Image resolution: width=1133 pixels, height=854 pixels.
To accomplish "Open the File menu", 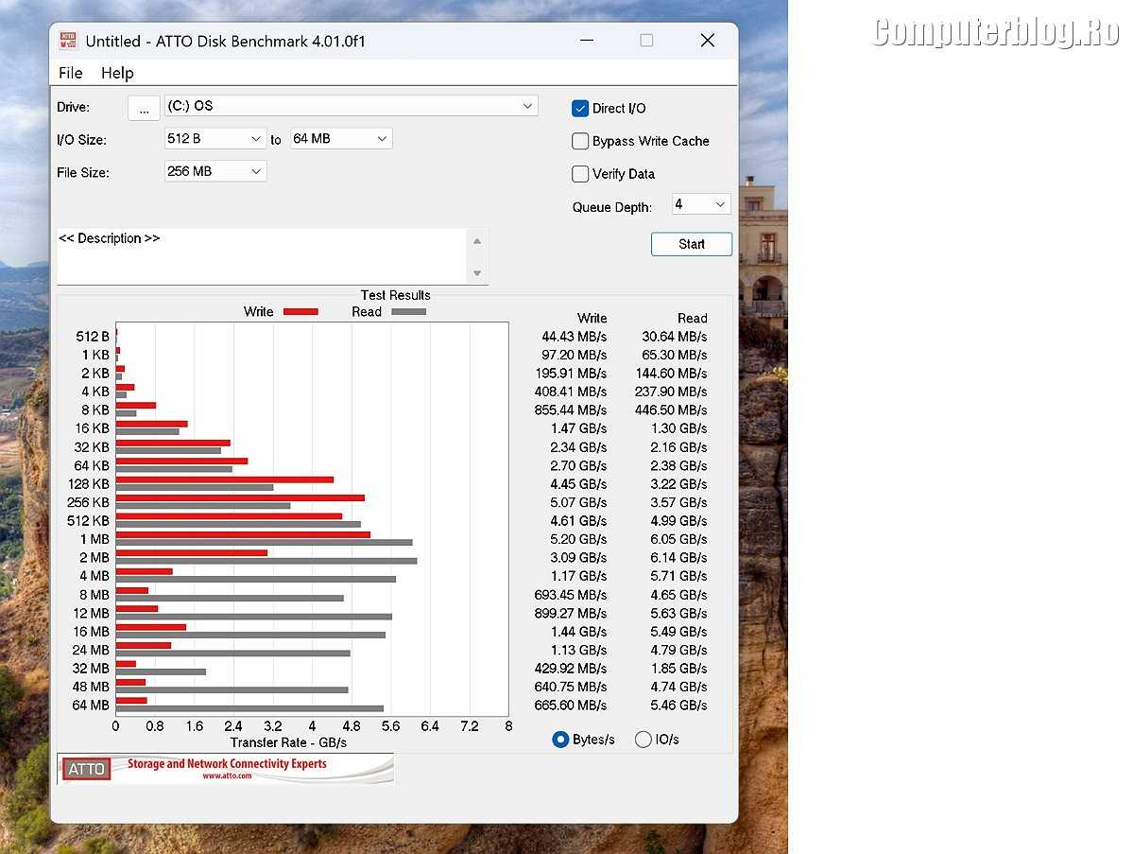I will (x=70, y=73).
